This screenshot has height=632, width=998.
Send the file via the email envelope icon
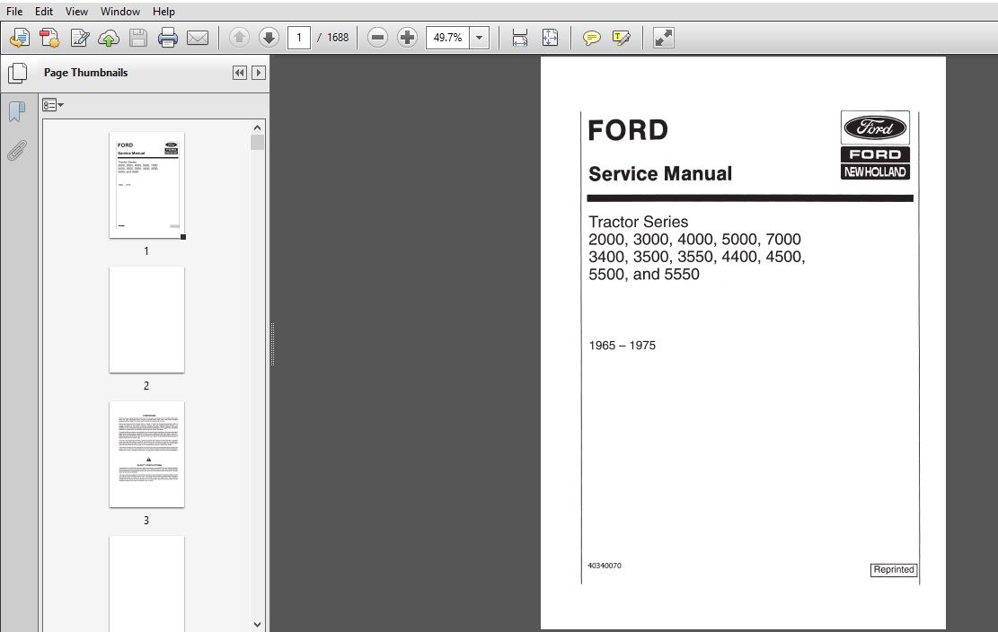(x=198, y=38)
